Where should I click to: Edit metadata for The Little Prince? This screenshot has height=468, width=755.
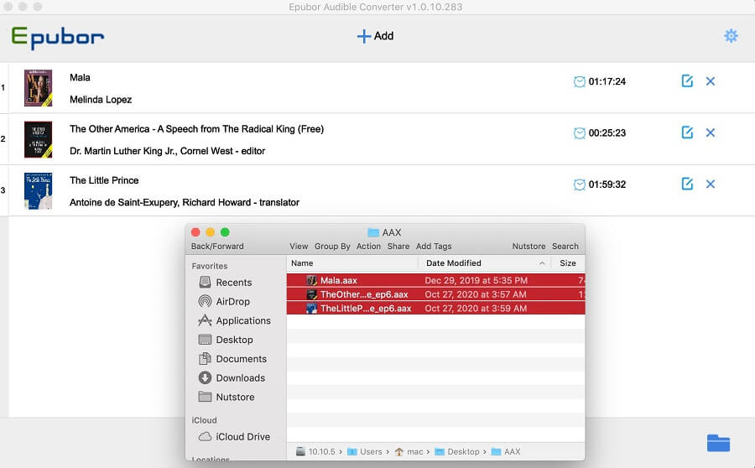pos(687,184)
